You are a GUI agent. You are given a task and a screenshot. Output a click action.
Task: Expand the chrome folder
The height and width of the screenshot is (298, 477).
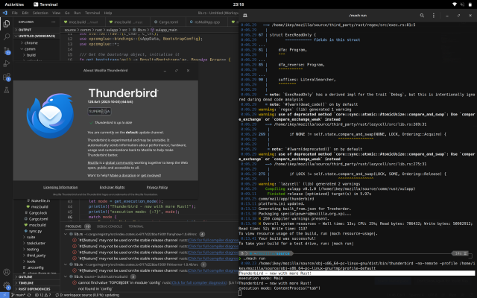[x=31, y=43]
